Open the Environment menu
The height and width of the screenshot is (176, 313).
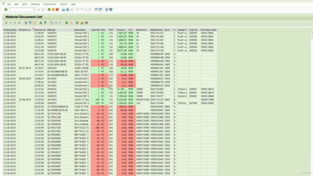tap(50, 4)
